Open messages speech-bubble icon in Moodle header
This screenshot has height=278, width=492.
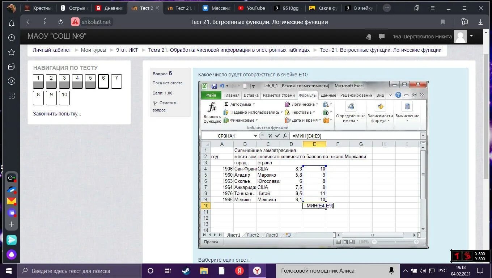pyautogui.click(x=381, y=37)
